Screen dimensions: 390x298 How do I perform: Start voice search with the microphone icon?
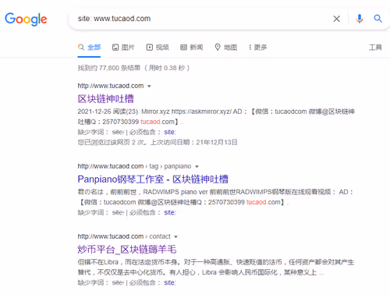pyautogui.click(x=360, y=19)
